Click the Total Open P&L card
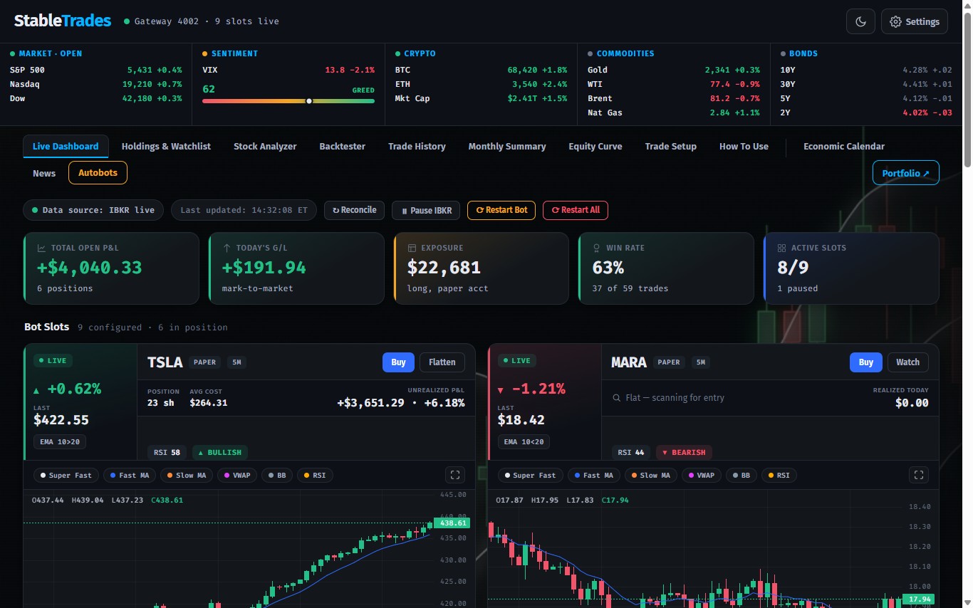 (x=111, y=268)
